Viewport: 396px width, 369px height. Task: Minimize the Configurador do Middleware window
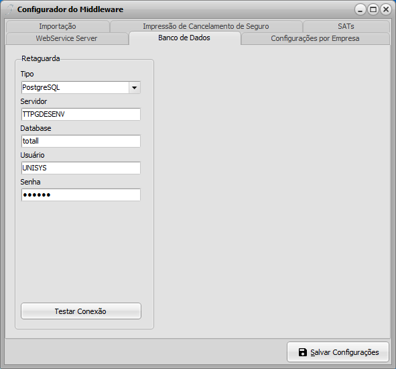click(360, 9)
